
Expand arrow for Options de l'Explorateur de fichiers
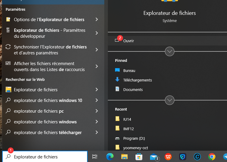[97, 19]
